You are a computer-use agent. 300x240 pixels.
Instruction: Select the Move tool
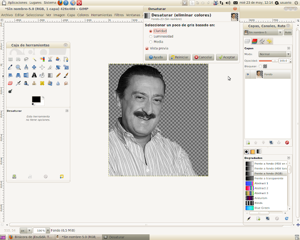click(x=34, y=67)
